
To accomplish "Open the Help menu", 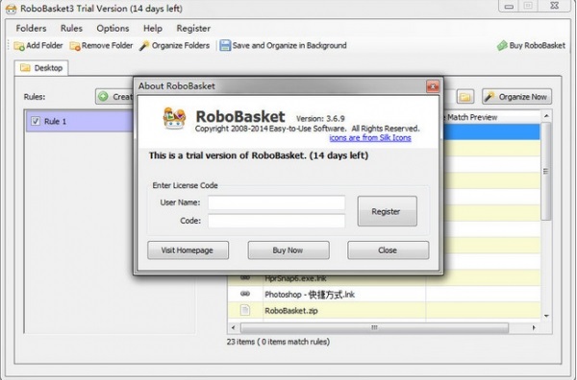I will [x=153, y=28].
